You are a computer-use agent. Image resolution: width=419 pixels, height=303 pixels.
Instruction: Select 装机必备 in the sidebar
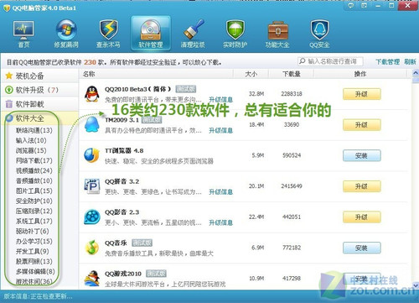(x=39, y=76)
